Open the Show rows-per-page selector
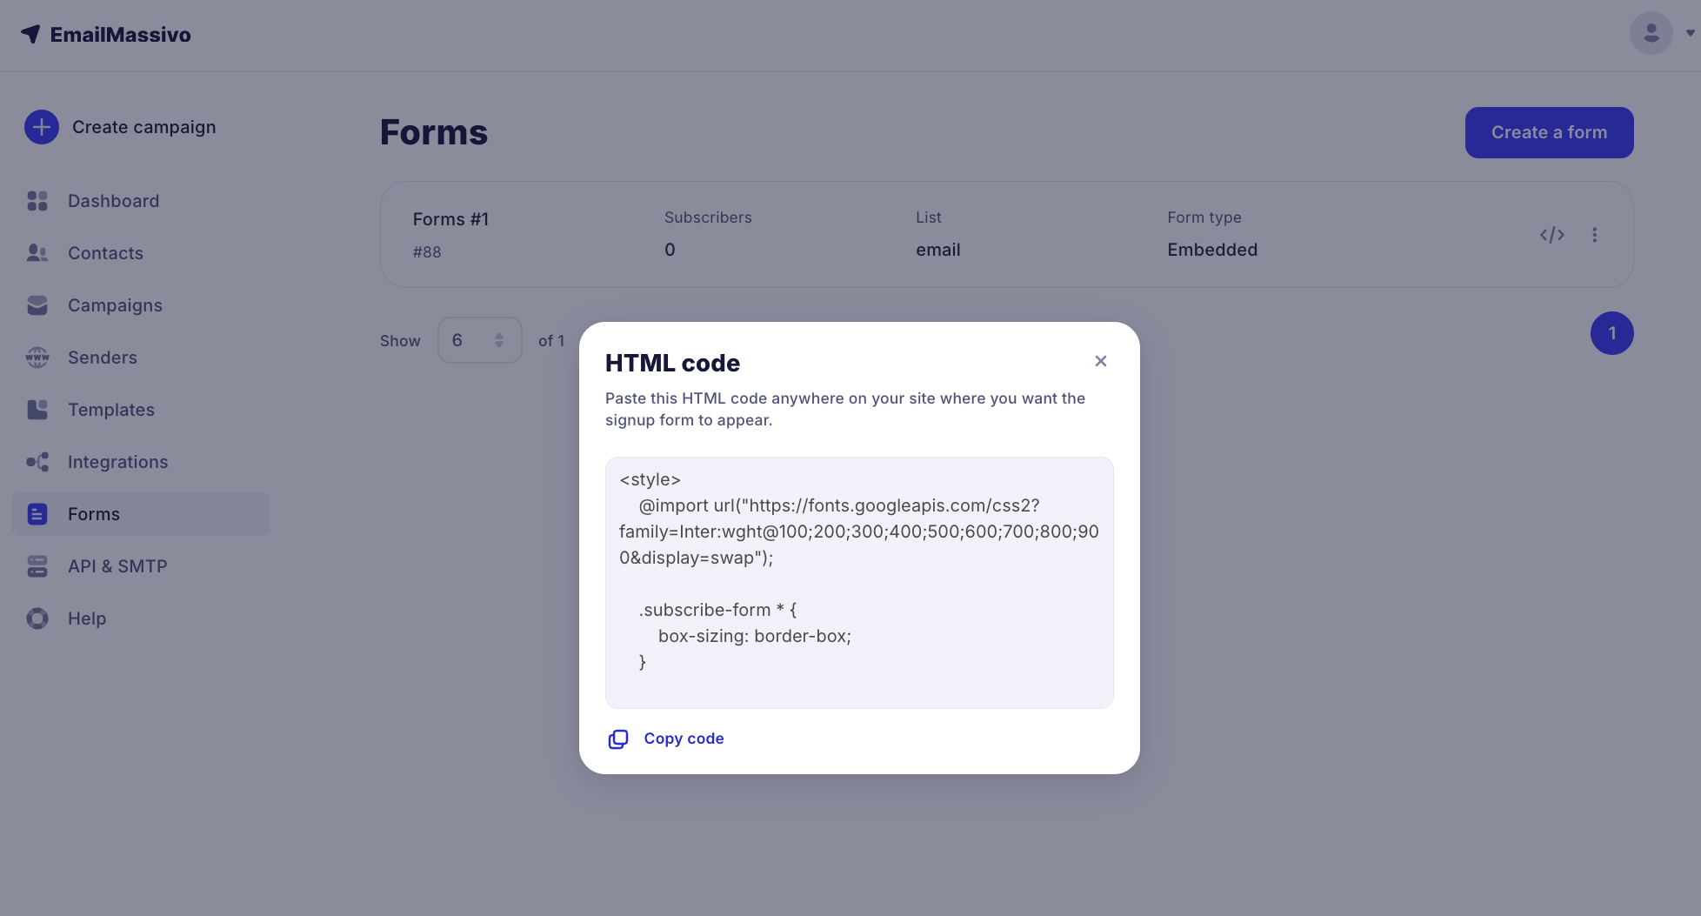 (x=479, y=340)
